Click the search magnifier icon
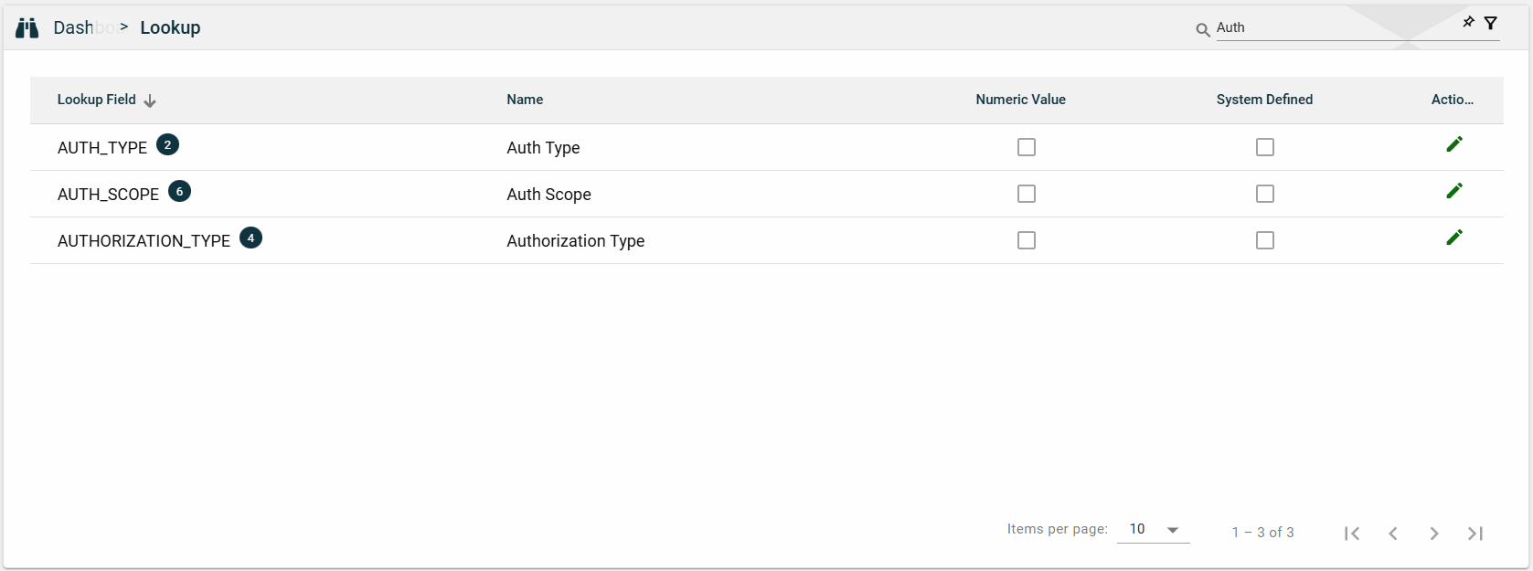Image resolution: width=1533 pixels, height=571 pixels. point(1203,30)
